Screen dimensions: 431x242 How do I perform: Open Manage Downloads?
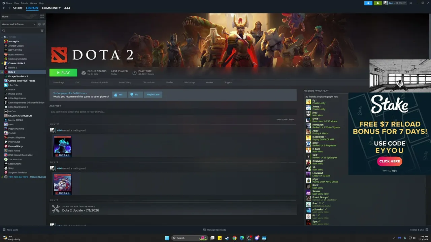pyautogui.click(x=214, y=230)
